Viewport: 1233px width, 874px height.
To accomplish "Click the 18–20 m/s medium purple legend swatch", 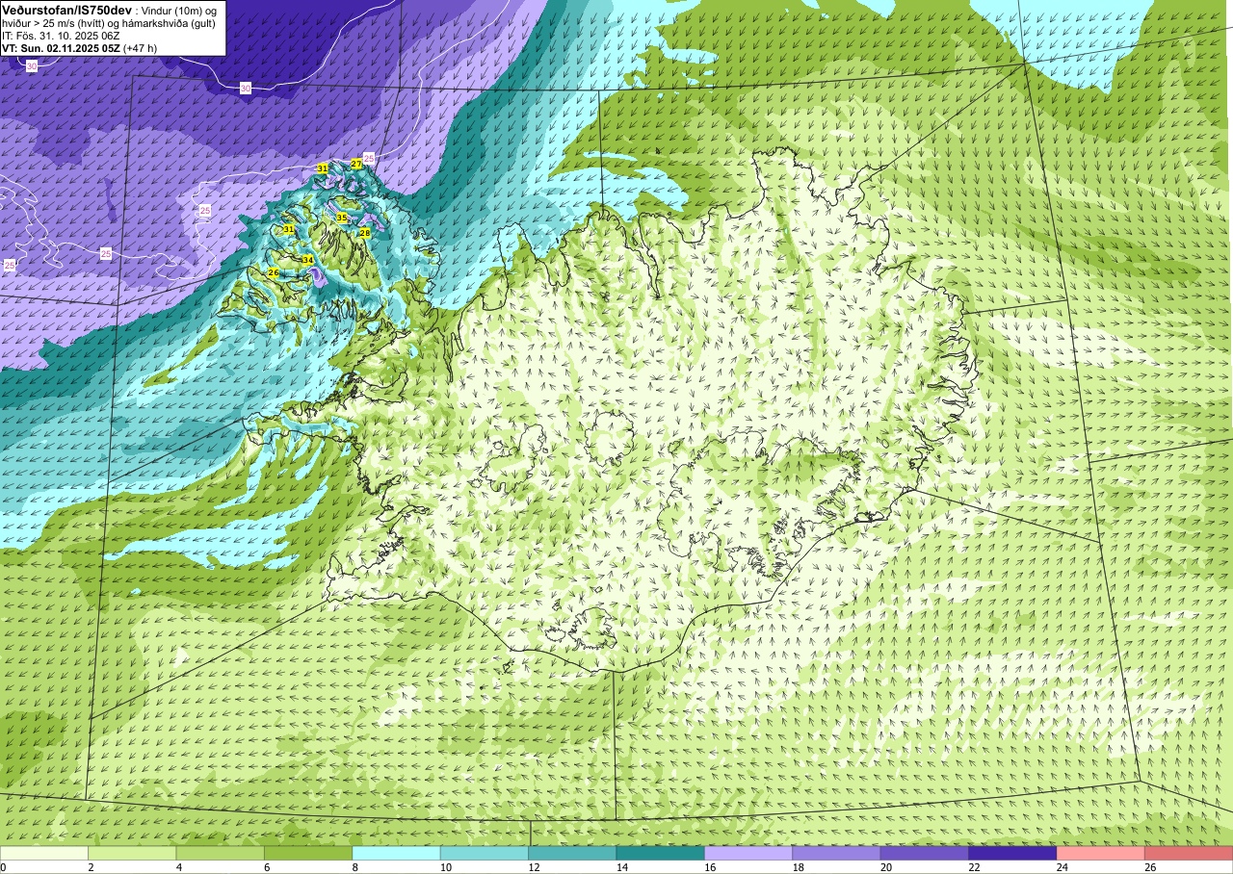I will pyautogui.click(x=836, y=853).
